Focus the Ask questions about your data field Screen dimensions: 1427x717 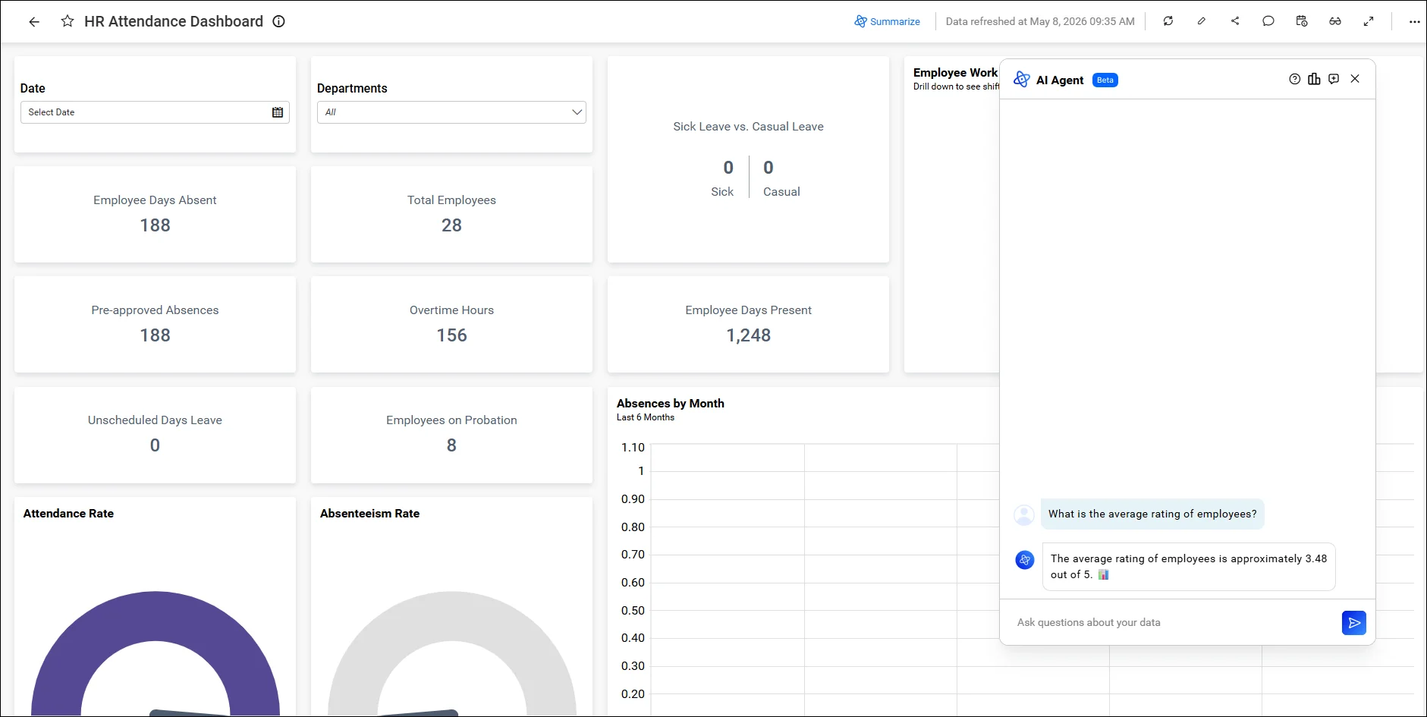click(x=1174, y=623)
